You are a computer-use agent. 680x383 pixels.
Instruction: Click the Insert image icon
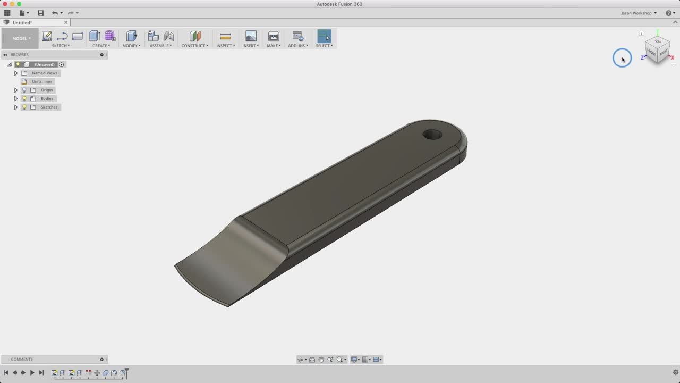pyautogui.click(x=251, y=36)
